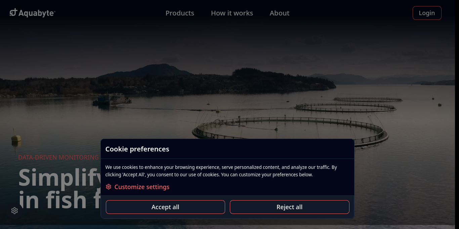This screenshot has width=459, height=229.
Task: Open the Products navigation menu
Action: pyautogui.click(x=180, y=13)
